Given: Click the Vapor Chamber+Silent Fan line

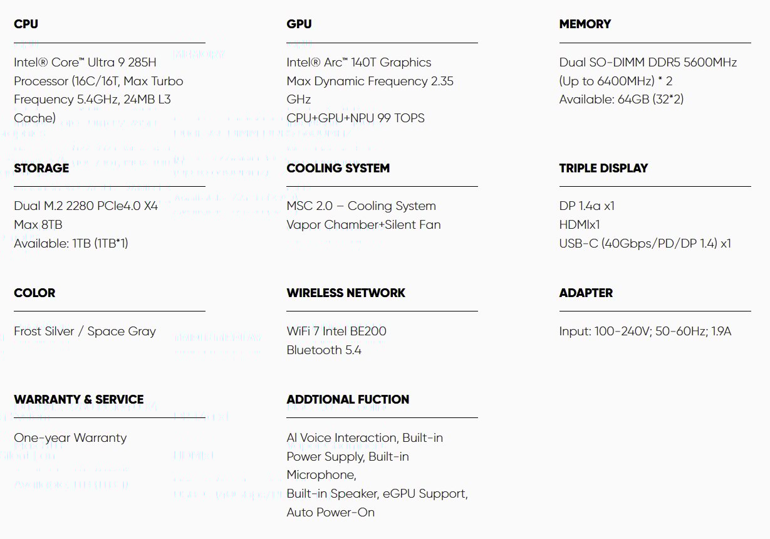Looking at the screenshot, I should (x=363, y=224).
